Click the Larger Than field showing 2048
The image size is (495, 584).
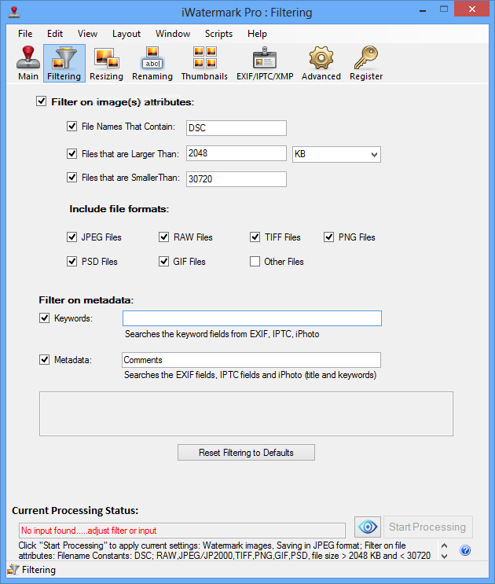236,153
